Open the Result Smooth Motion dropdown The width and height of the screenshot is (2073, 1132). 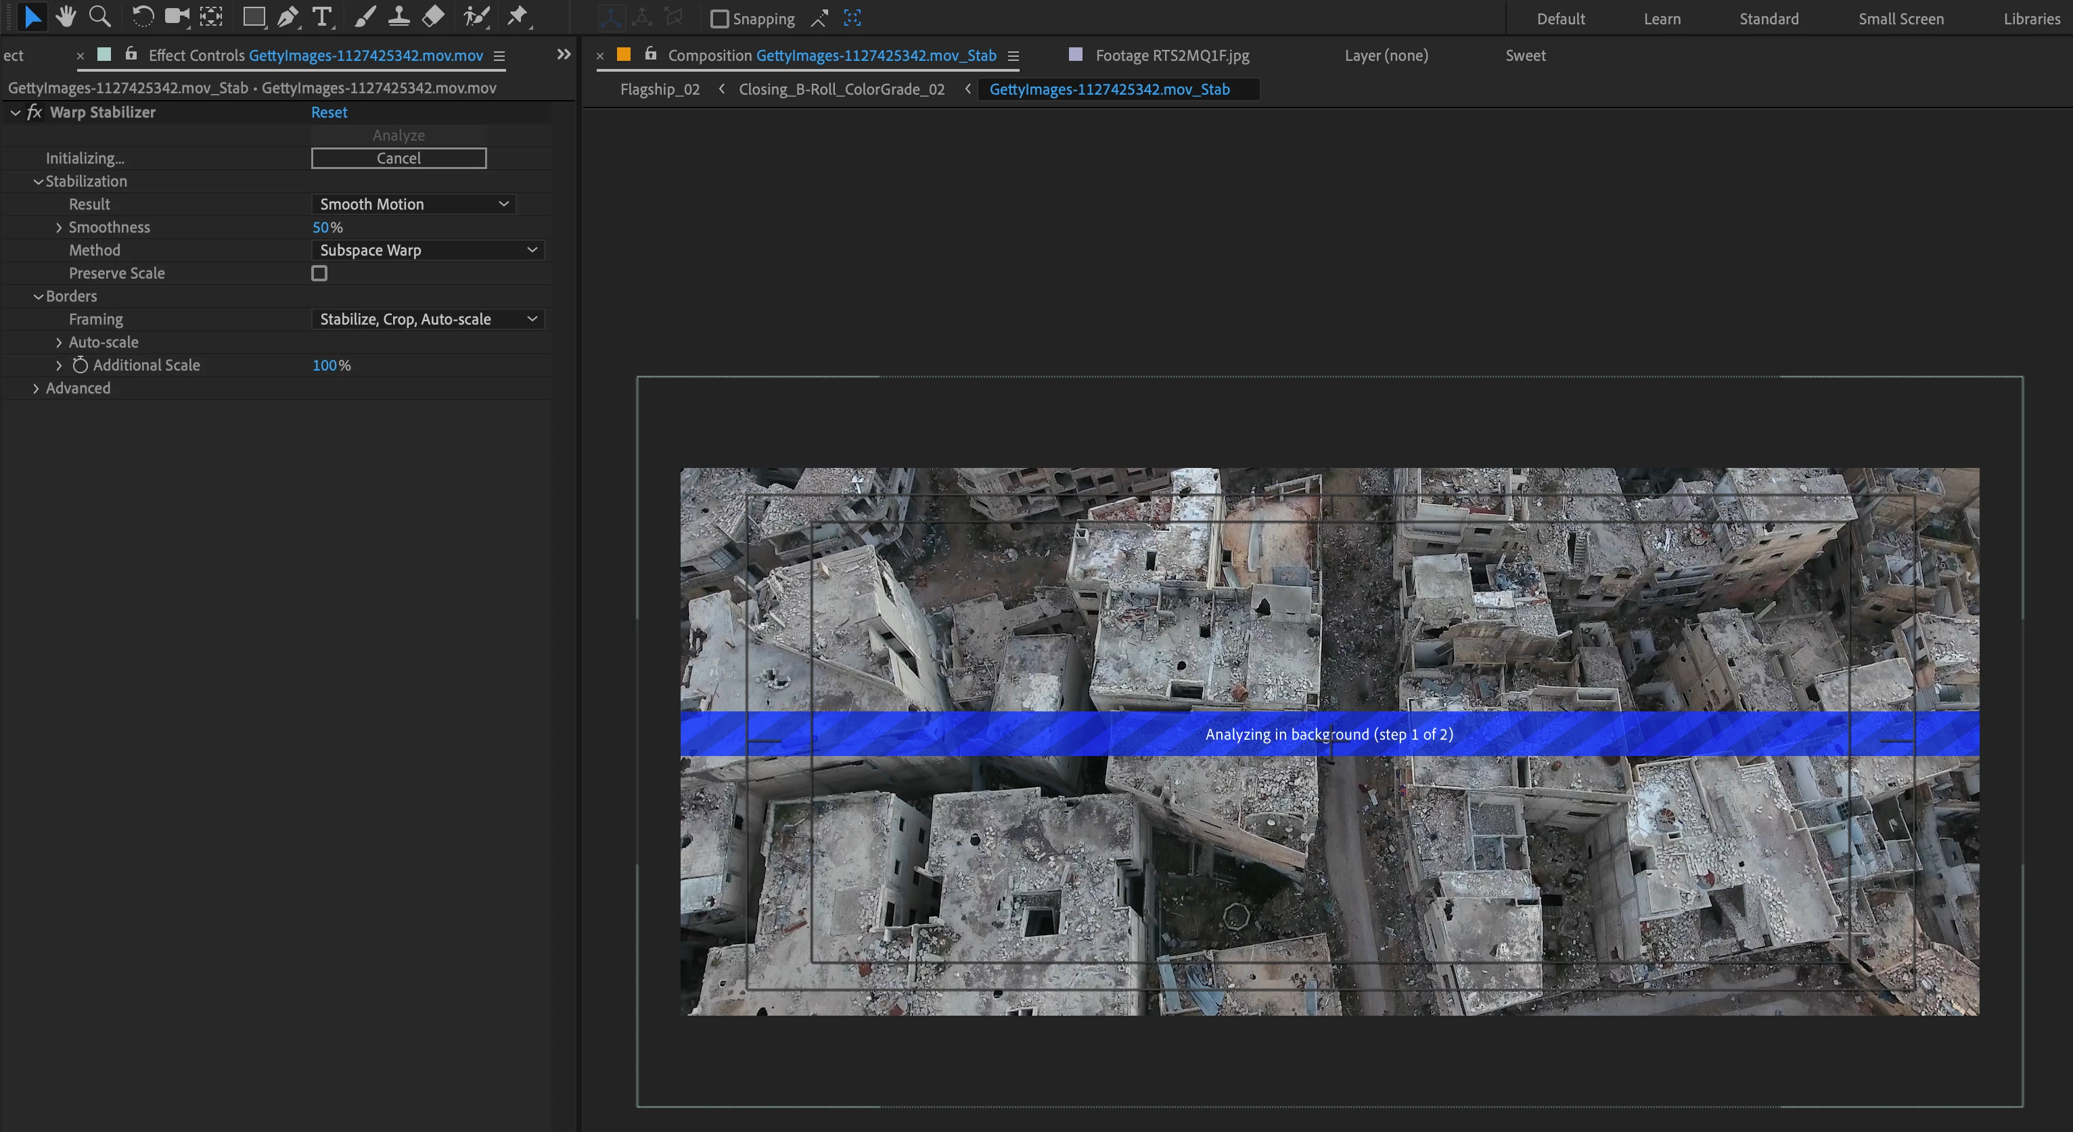pos(413,204)
